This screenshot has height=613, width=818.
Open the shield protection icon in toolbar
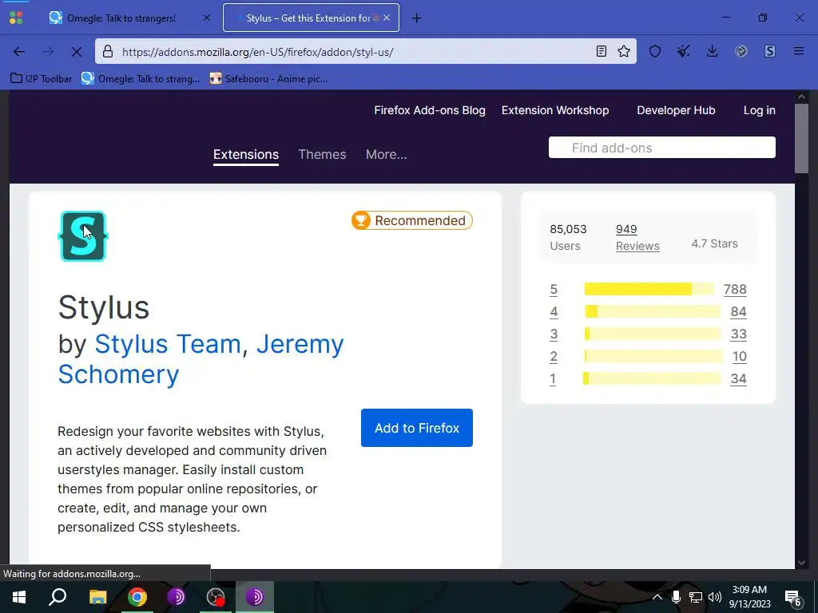coord(655,51)
